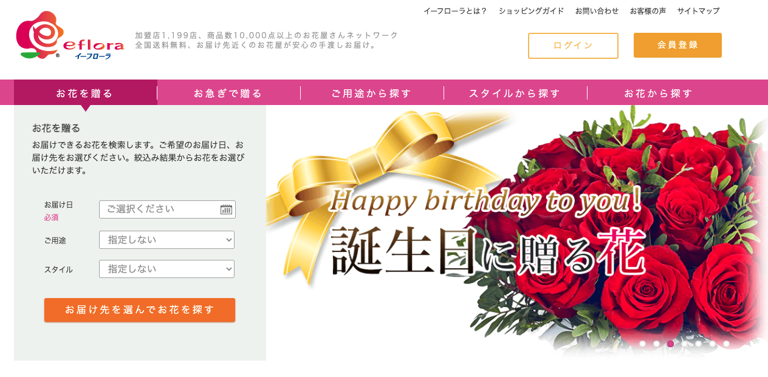Click お届け先を選んでお花を探す button
This screenshot has width=768, height=377.
point(140,310)
